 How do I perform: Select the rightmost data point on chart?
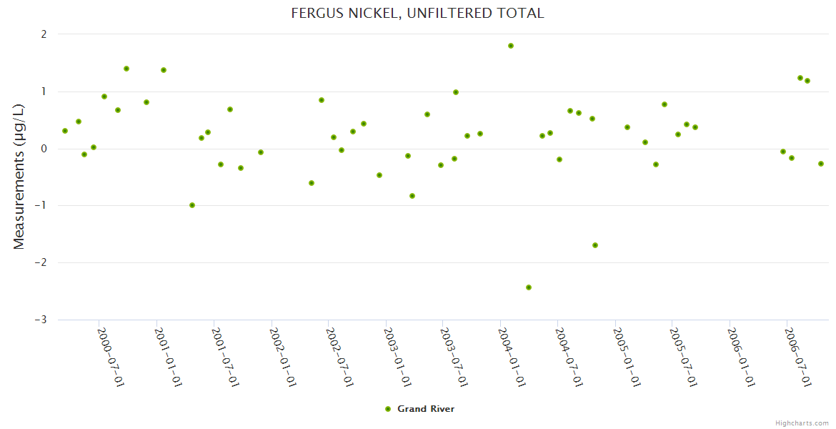[821, 164]
